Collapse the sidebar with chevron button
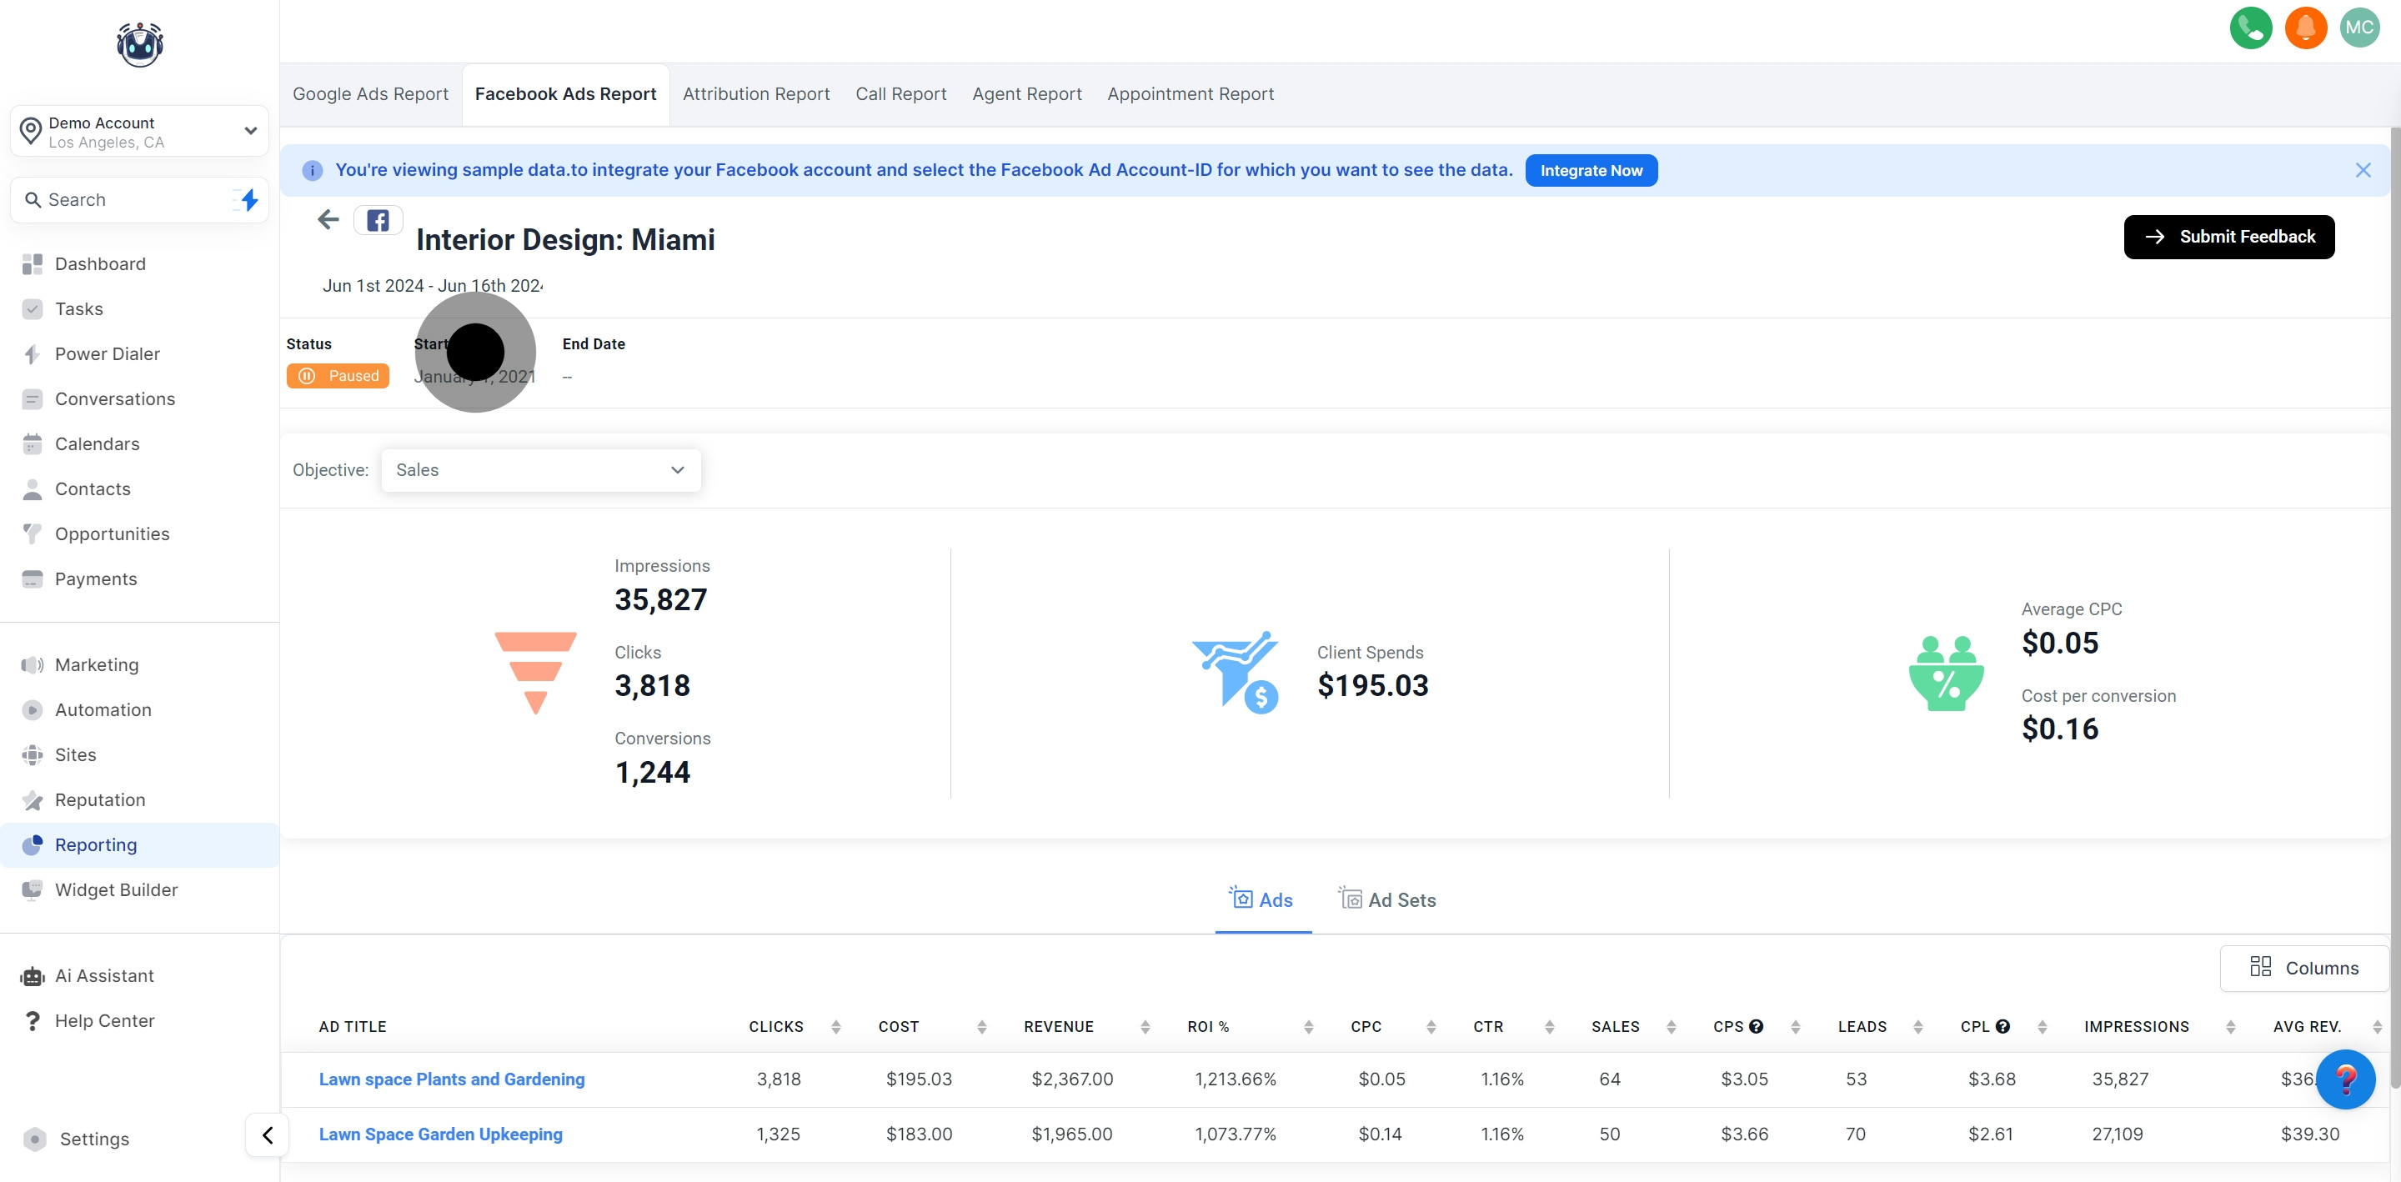This screenshot has width=2401, height=1182. (268, 1134)
